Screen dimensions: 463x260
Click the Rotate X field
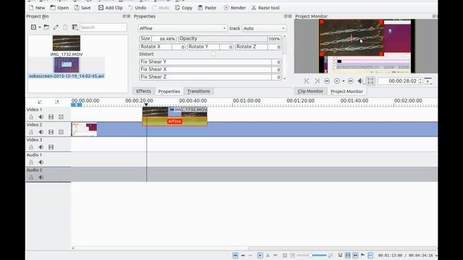[x=162, y=47]
